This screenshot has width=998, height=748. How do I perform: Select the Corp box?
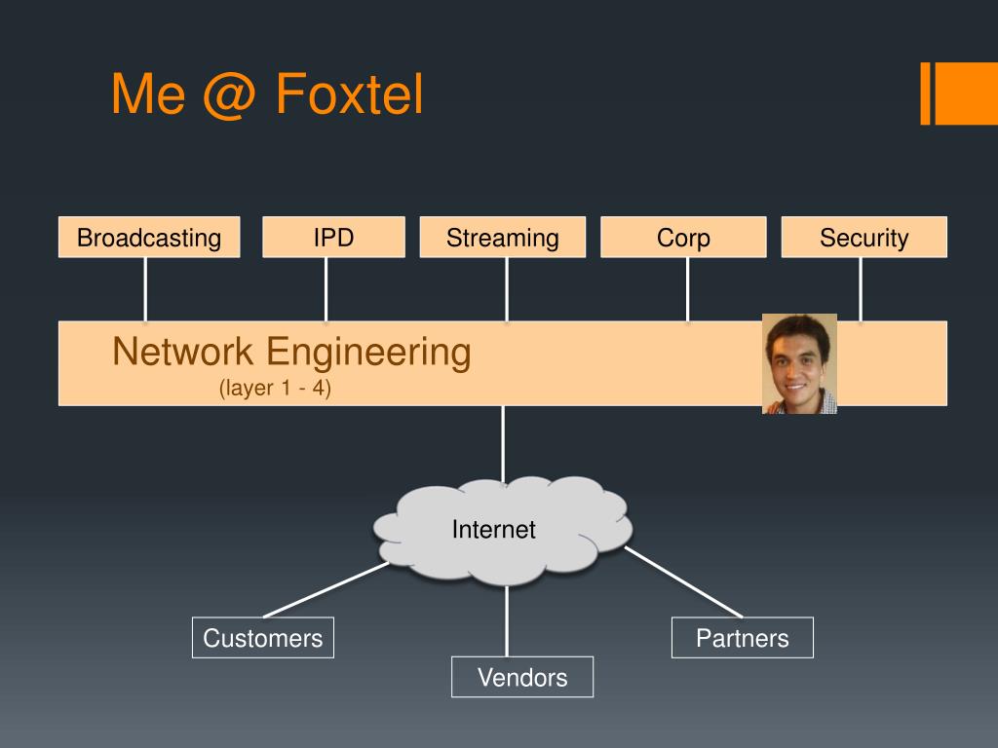click(683, 238)
